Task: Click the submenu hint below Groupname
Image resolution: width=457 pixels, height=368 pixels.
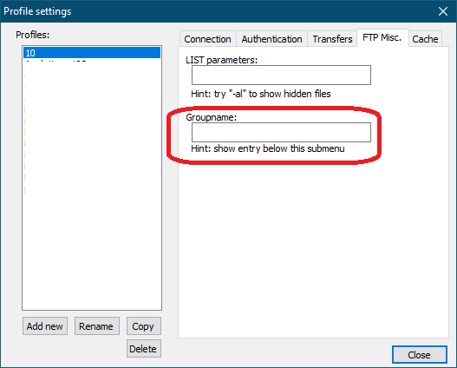Action: point(268,148)
